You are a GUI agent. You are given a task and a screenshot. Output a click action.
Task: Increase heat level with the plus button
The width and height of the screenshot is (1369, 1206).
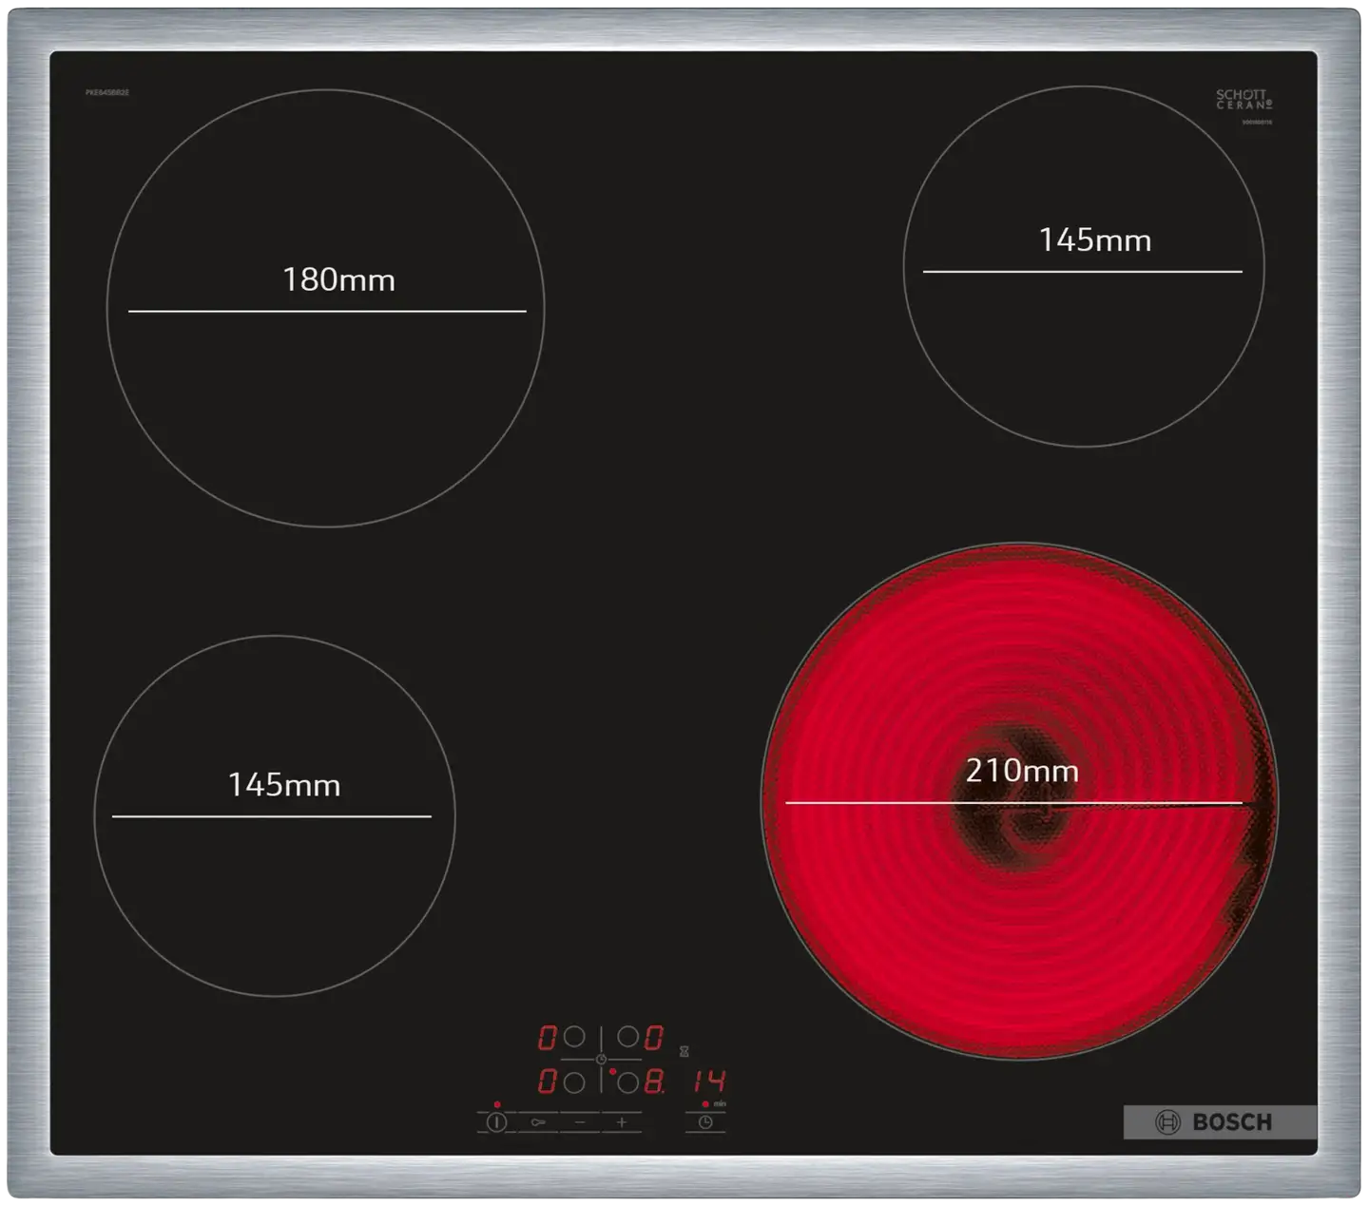coord(622,1122)
